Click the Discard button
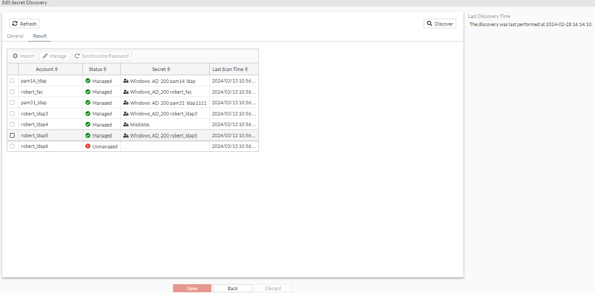This screenshot has height=294, width=595. tap(273, 288)
